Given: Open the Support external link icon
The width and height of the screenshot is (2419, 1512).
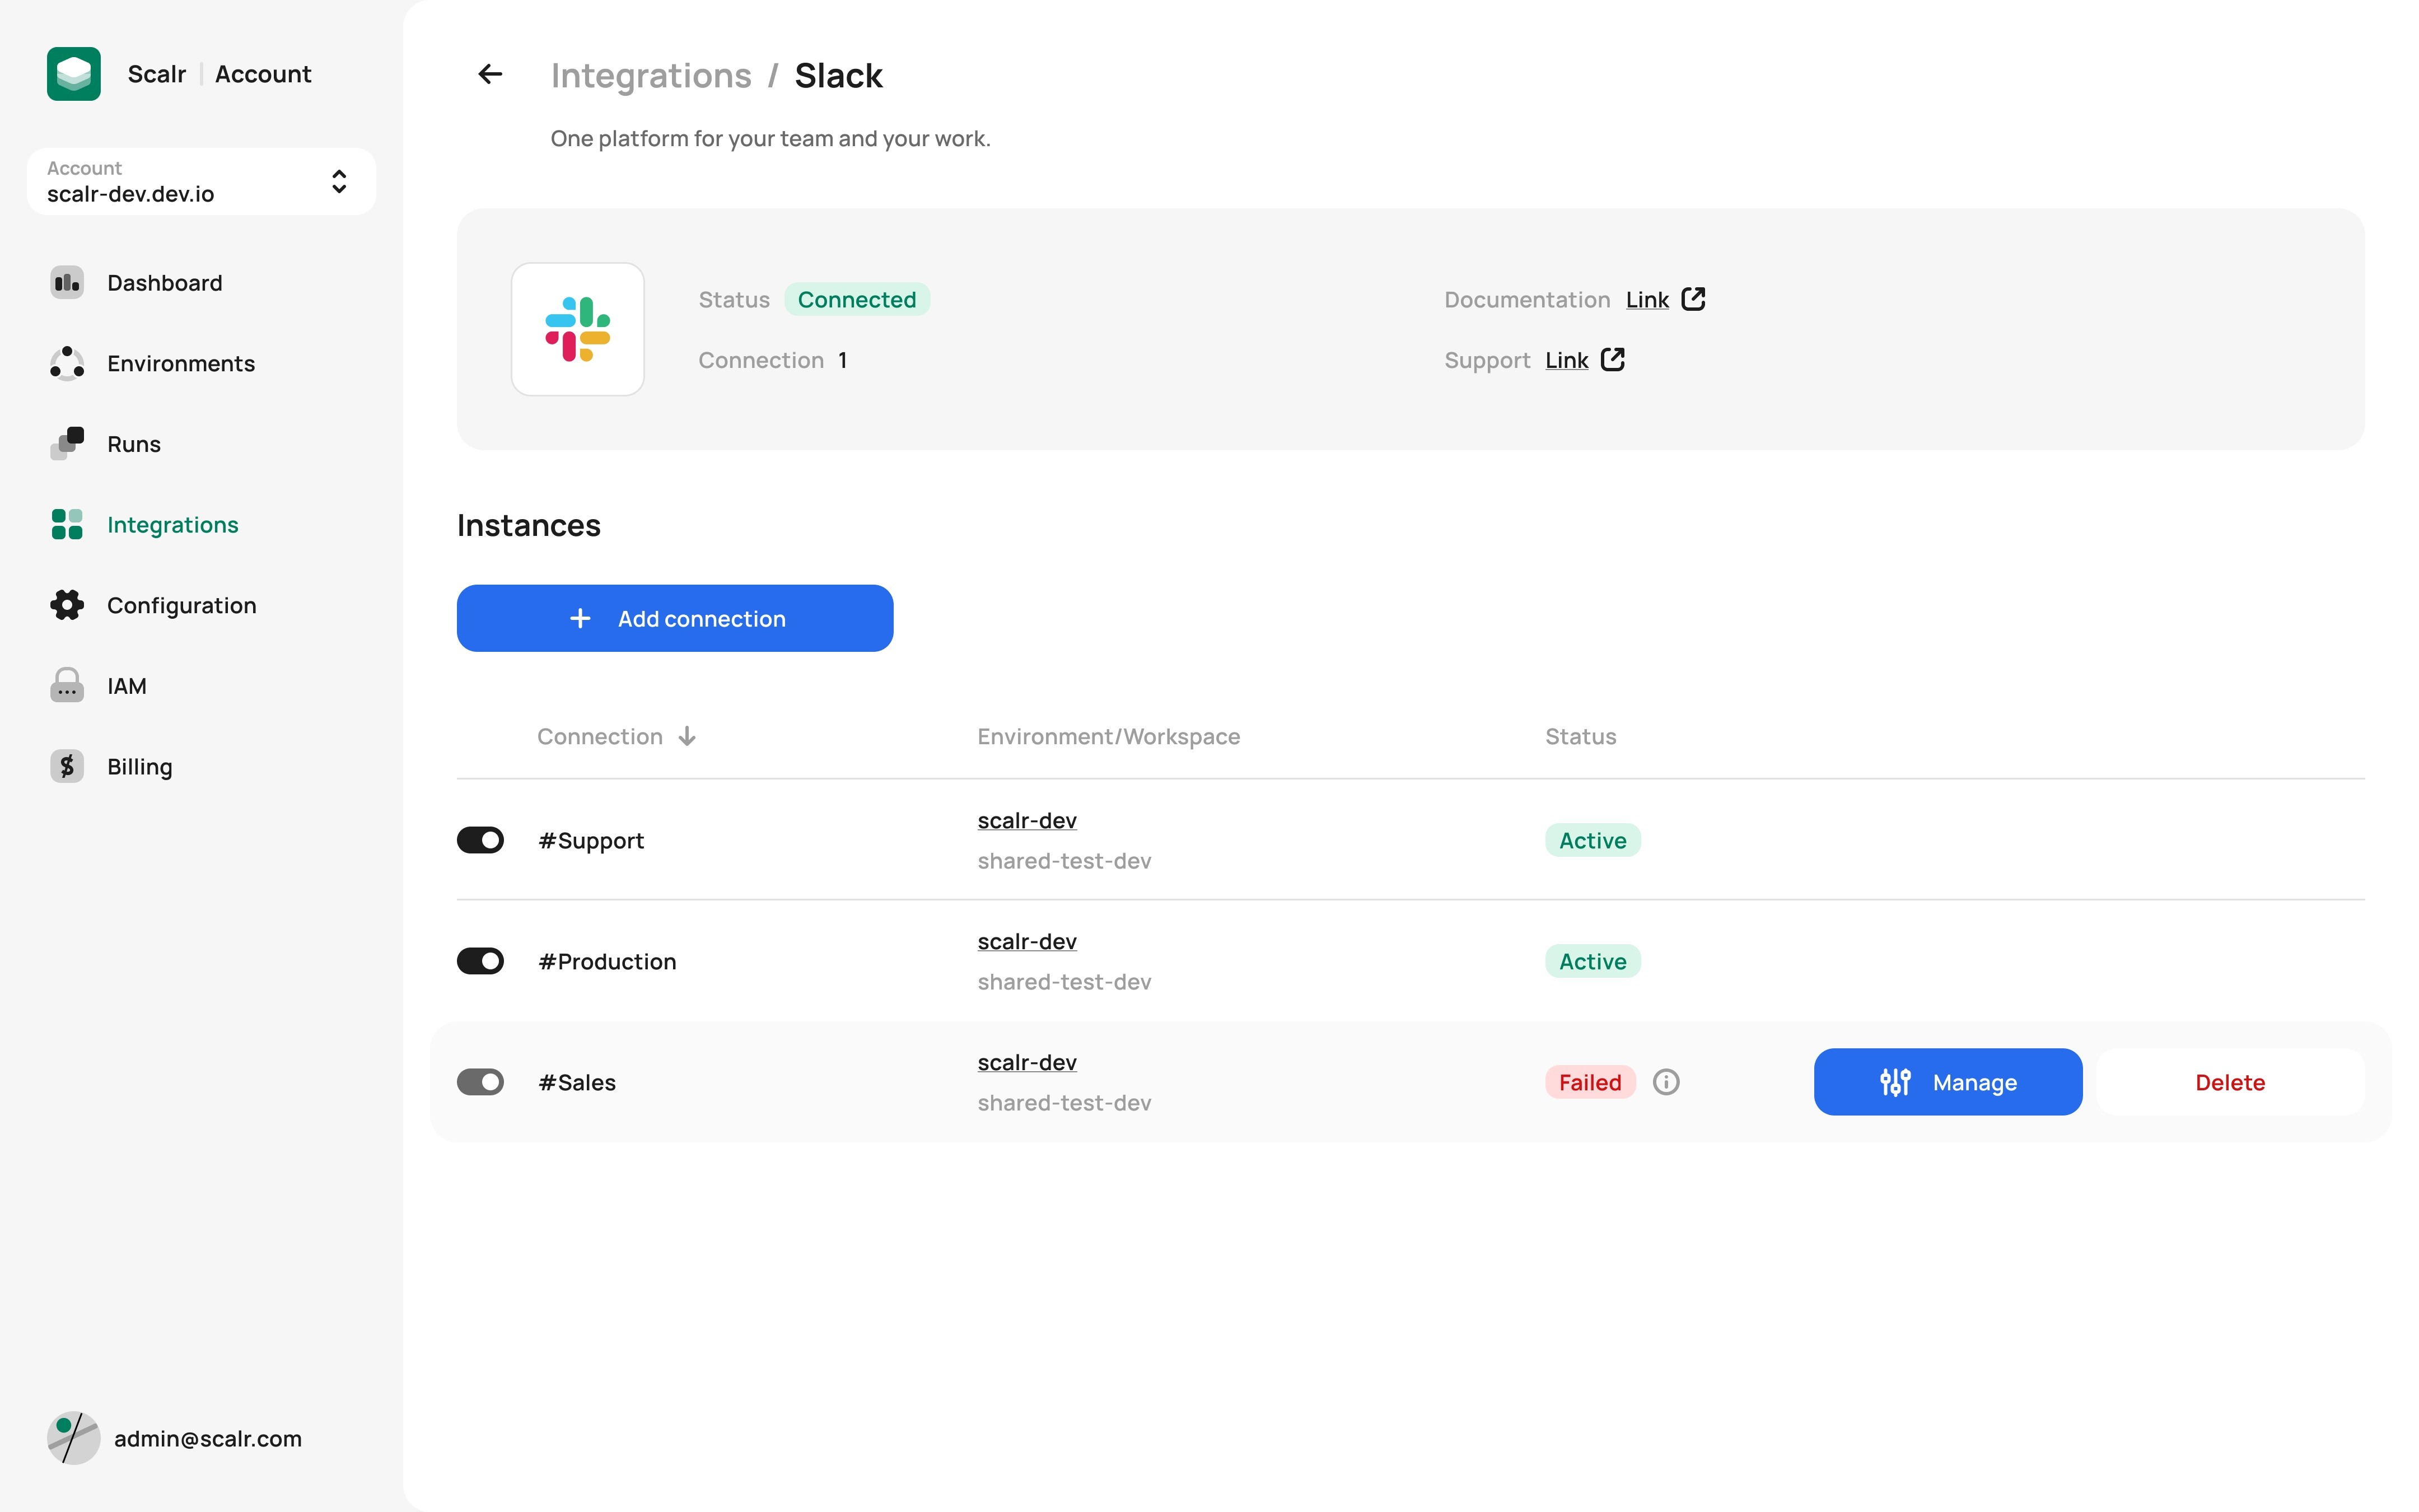Looking at the screenshot, I should pyautogui.click(x=1612, y=360).
